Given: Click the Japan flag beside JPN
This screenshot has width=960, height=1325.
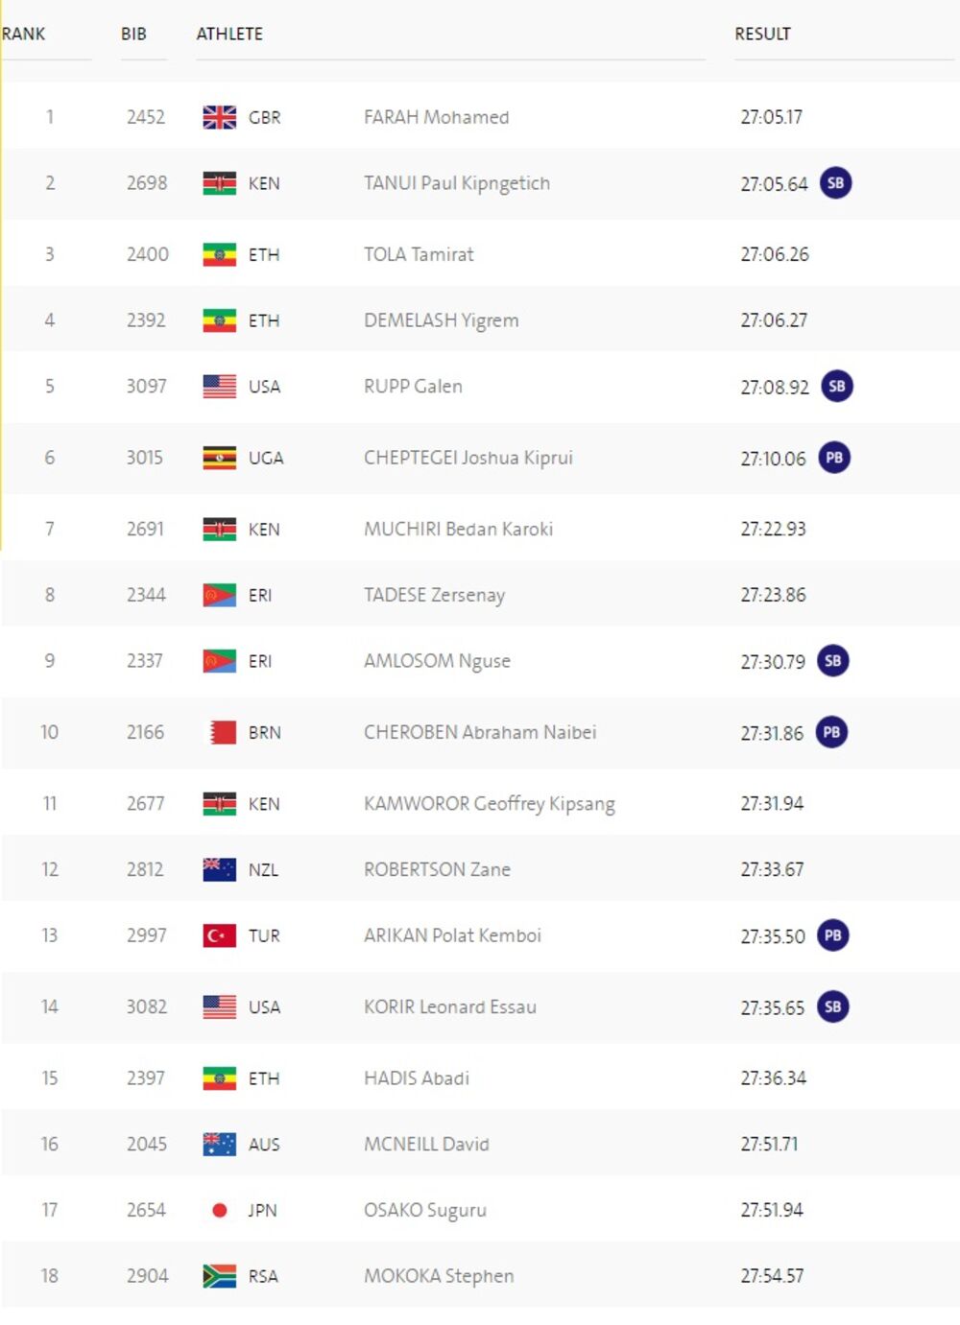Looking at the screenshot, I should coord(219,1211).
